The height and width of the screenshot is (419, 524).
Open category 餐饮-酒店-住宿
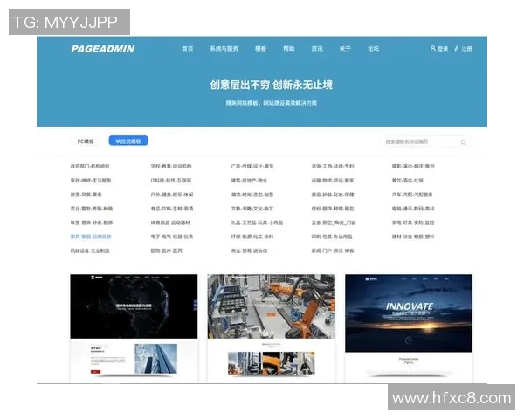click(407, 181)
